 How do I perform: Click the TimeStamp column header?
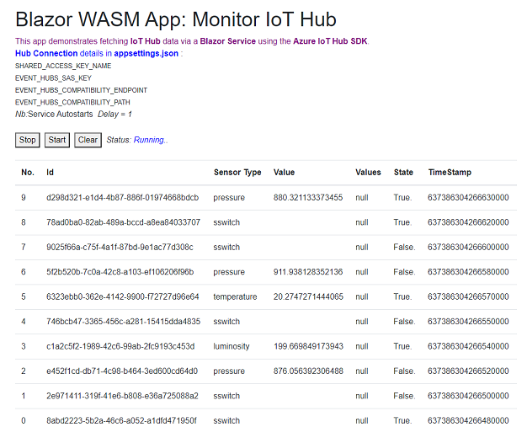coord(450,172)
